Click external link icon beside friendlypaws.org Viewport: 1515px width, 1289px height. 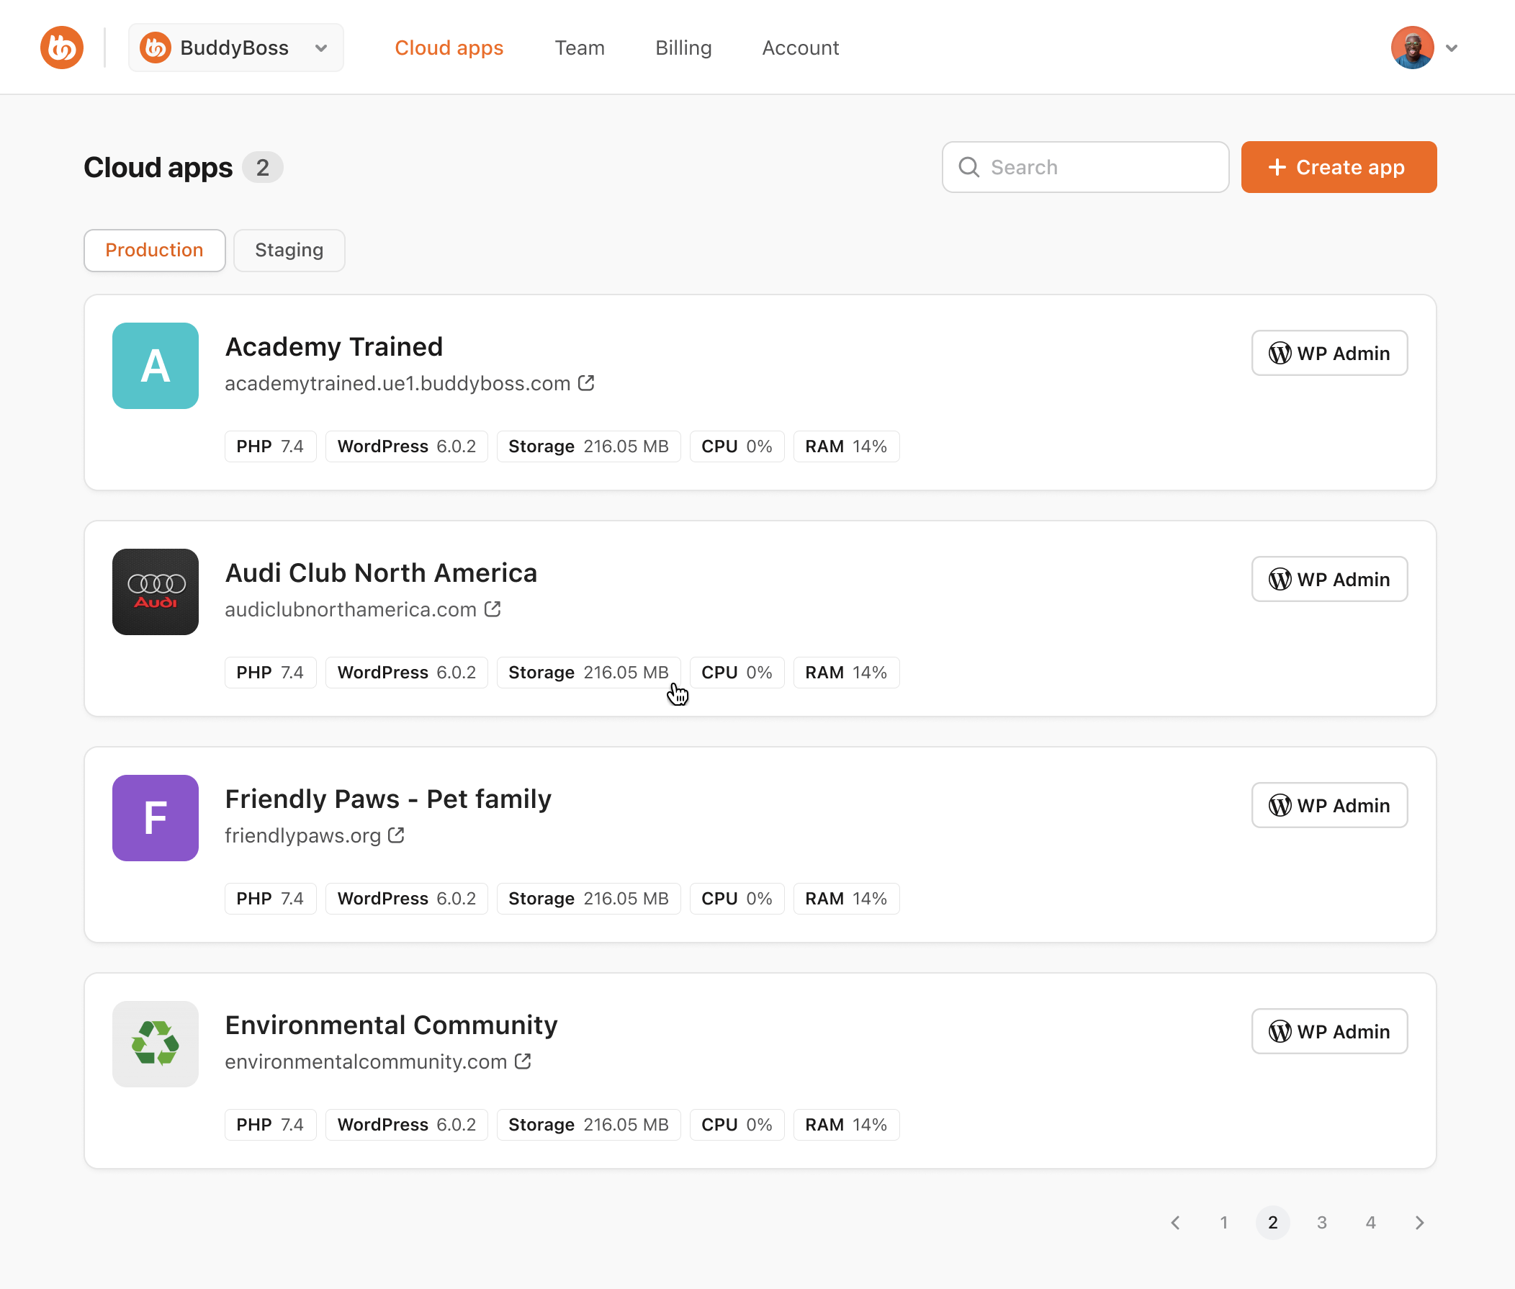[x=396, y=835]
